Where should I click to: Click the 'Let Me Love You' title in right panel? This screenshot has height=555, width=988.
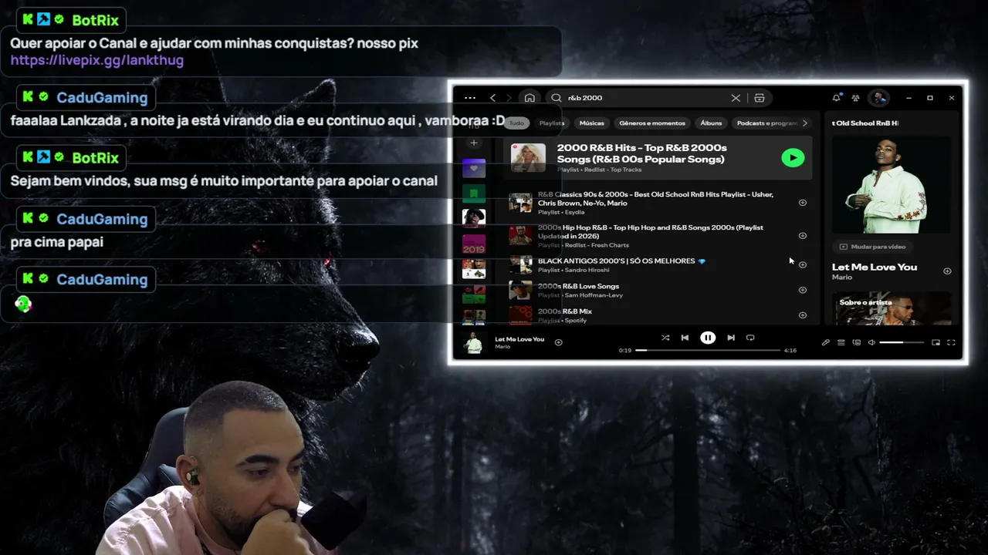coord(875,267)
